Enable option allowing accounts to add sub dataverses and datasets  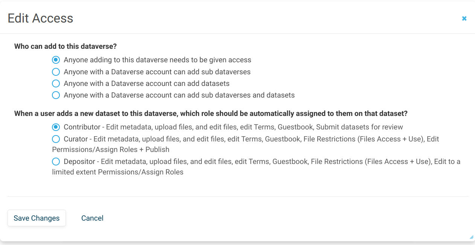click(56, 95)
